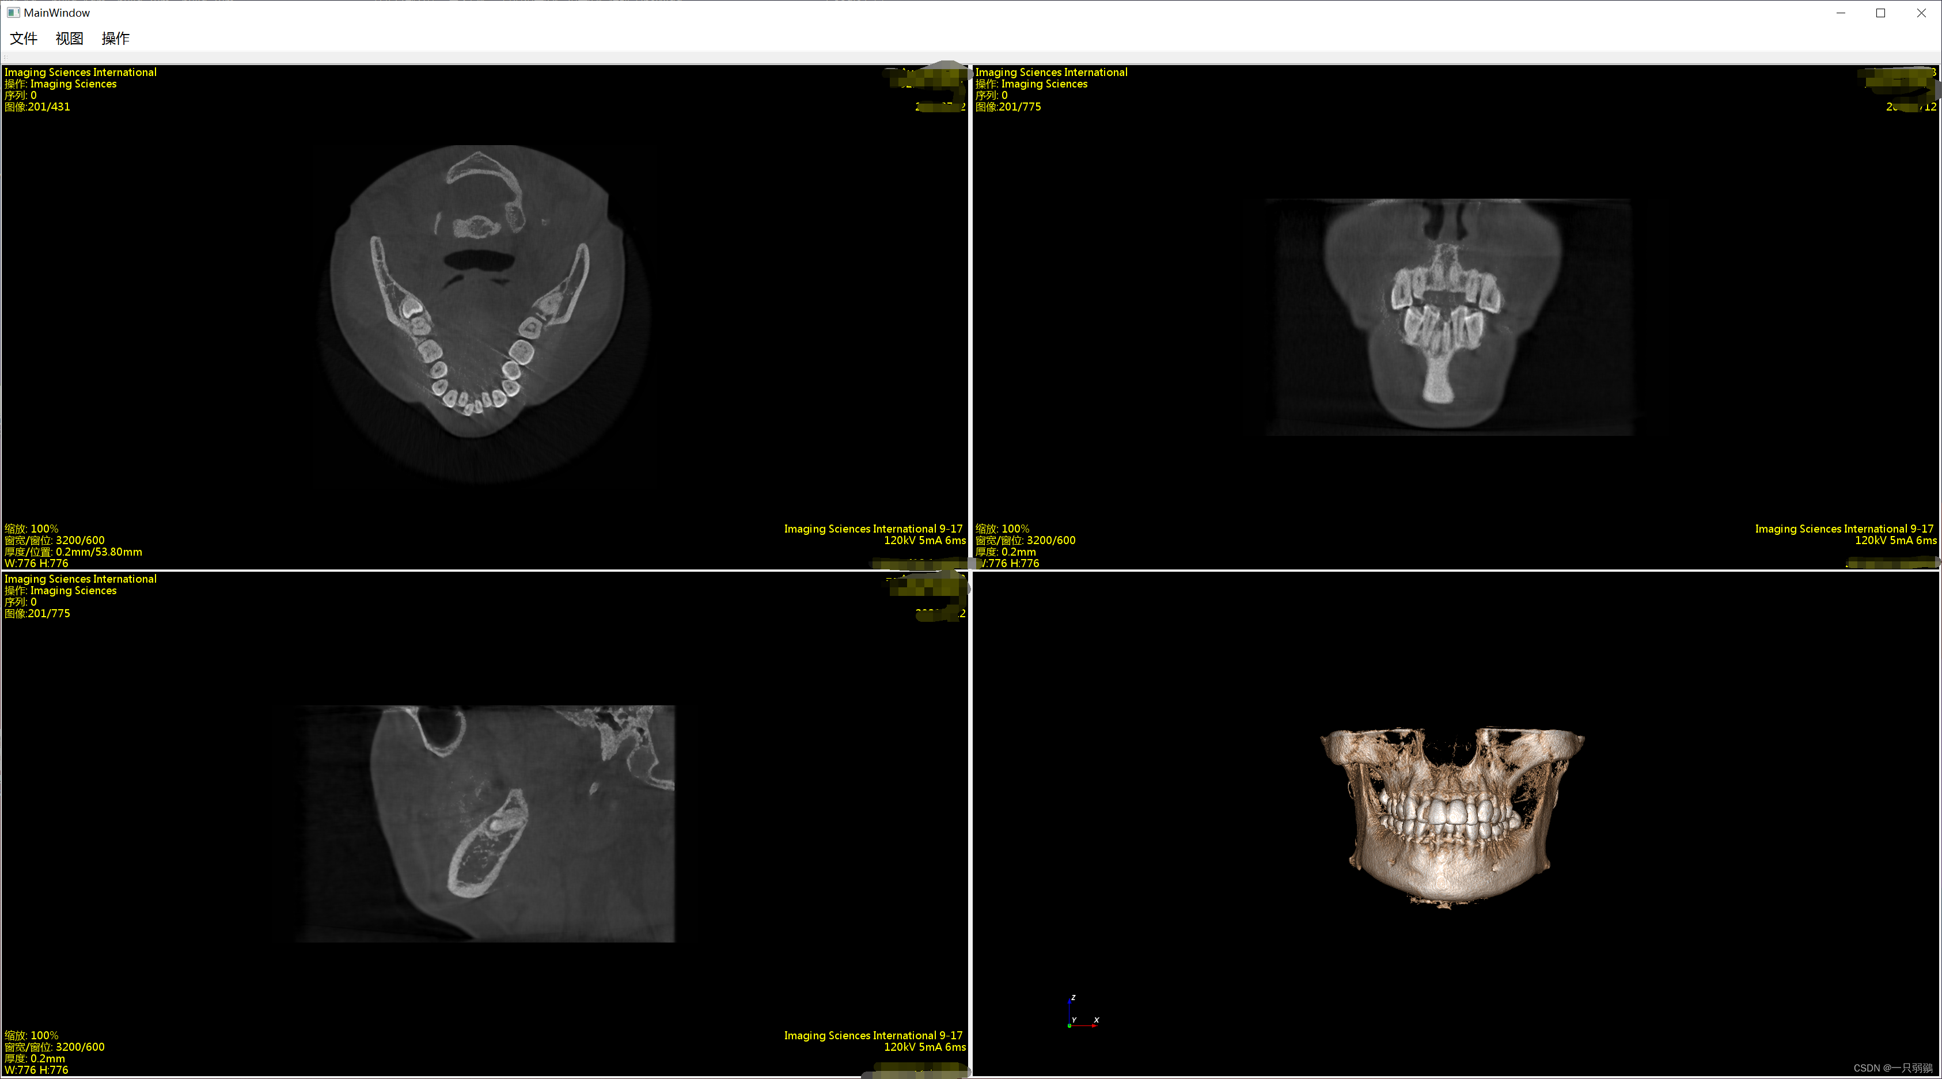Open the 视图 menu
The width and height of the screenshot is (1942, 1079).
pyautogui.click(x=69, y=39)
